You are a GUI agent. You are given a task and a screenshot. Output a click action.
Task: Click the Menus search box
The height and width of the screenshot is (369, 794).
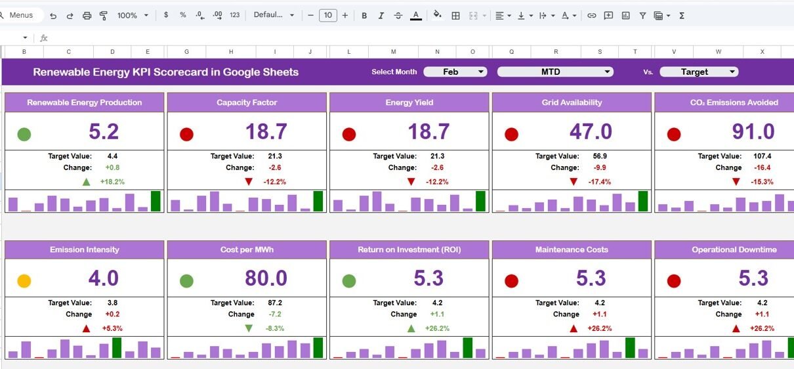pyautogui.click(x=21, y=15)
